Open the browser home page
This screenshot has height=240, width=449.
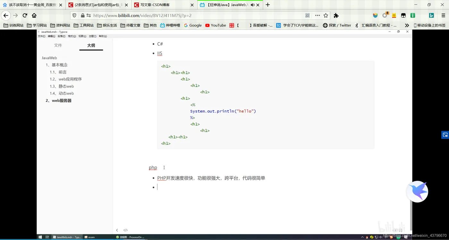click(34, 15)
